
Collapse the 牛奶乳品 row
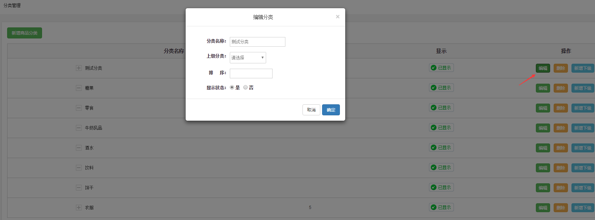pyautogui.click(x=79, y=128)
